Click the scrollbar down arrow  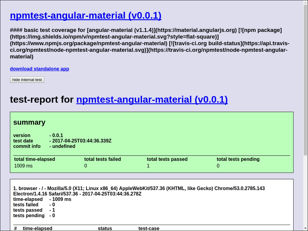pos(305,228)
